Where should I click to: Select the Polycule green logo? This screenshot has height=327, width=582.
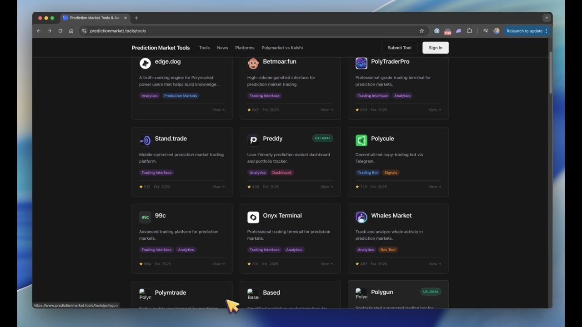pyautogui.click(x=361, y=140)
